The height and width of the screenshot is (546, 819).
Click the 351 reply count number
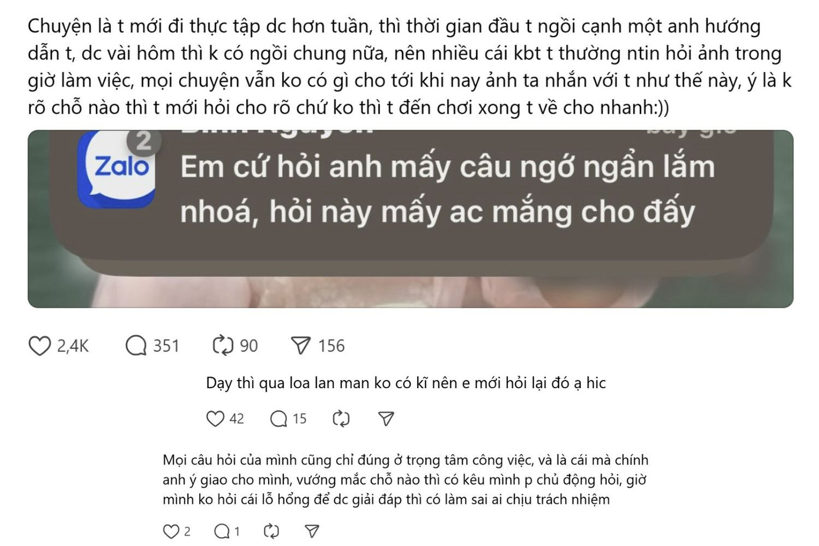166,346
